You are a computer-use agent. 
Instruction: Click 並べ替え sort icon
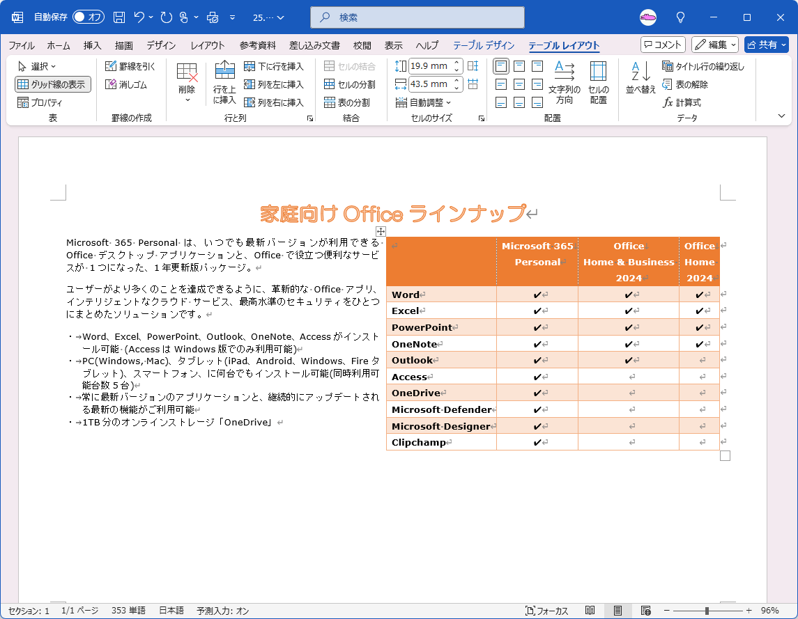pos(640,77)
